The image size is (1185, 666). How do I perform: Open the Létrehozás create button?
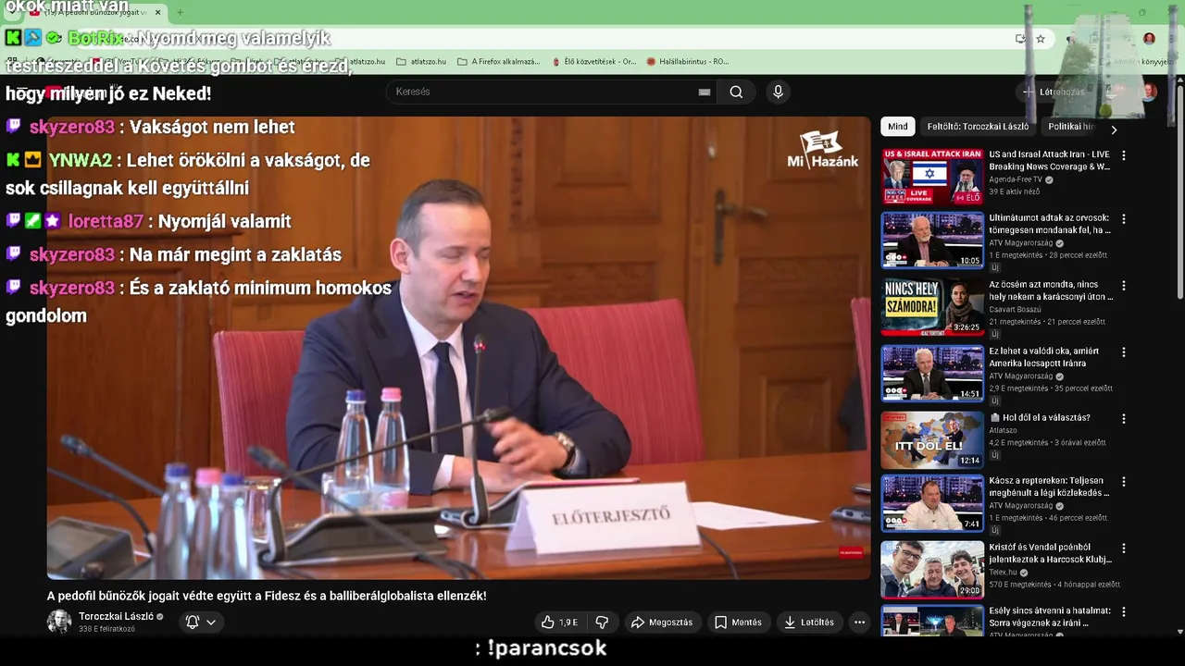click(x=1054, y=92)
